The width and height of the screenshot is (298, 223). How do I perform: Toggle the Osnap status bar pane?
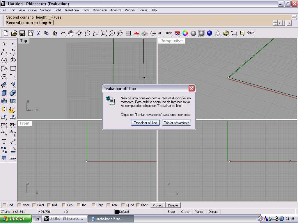coord(213,212)
